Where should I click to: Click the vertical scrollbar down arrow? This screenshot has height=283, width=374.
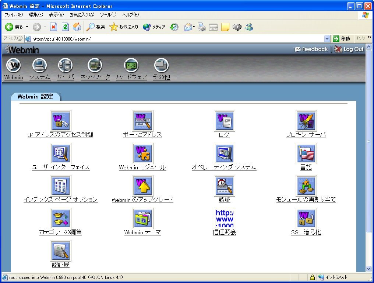click(x=368, y=269)
